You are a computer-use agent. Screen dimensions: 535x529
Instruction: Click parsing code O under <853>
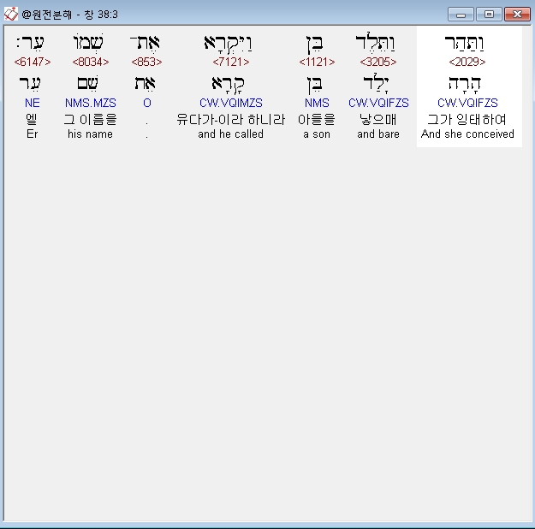[147, 103]
